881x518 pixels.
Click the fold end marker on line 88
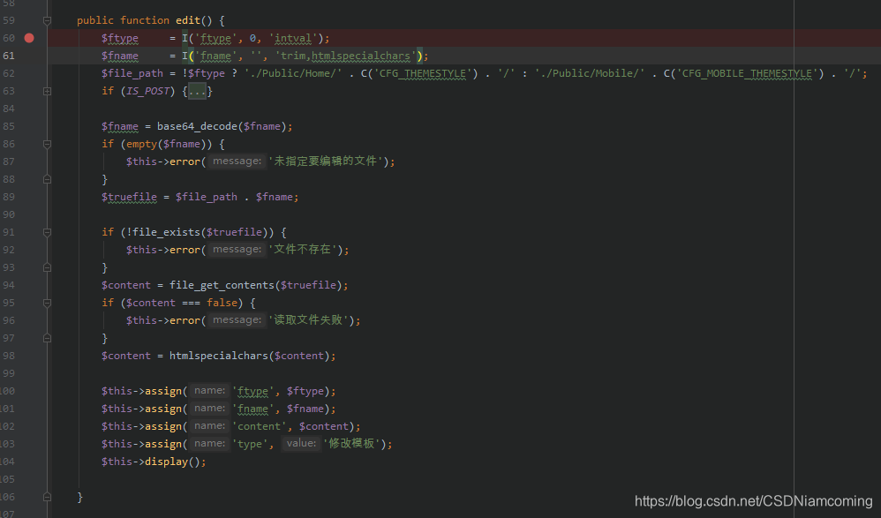coord(47,179)
